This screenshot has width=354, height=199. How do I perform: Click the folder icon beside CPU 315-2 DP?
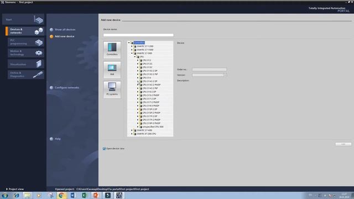pos(140,92)
